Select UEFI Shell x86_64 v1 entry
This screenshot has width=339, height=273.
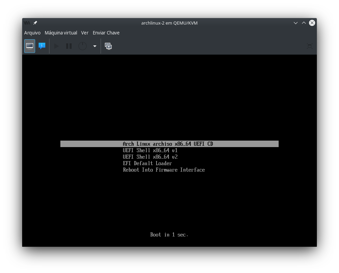(x=150, y=150)
